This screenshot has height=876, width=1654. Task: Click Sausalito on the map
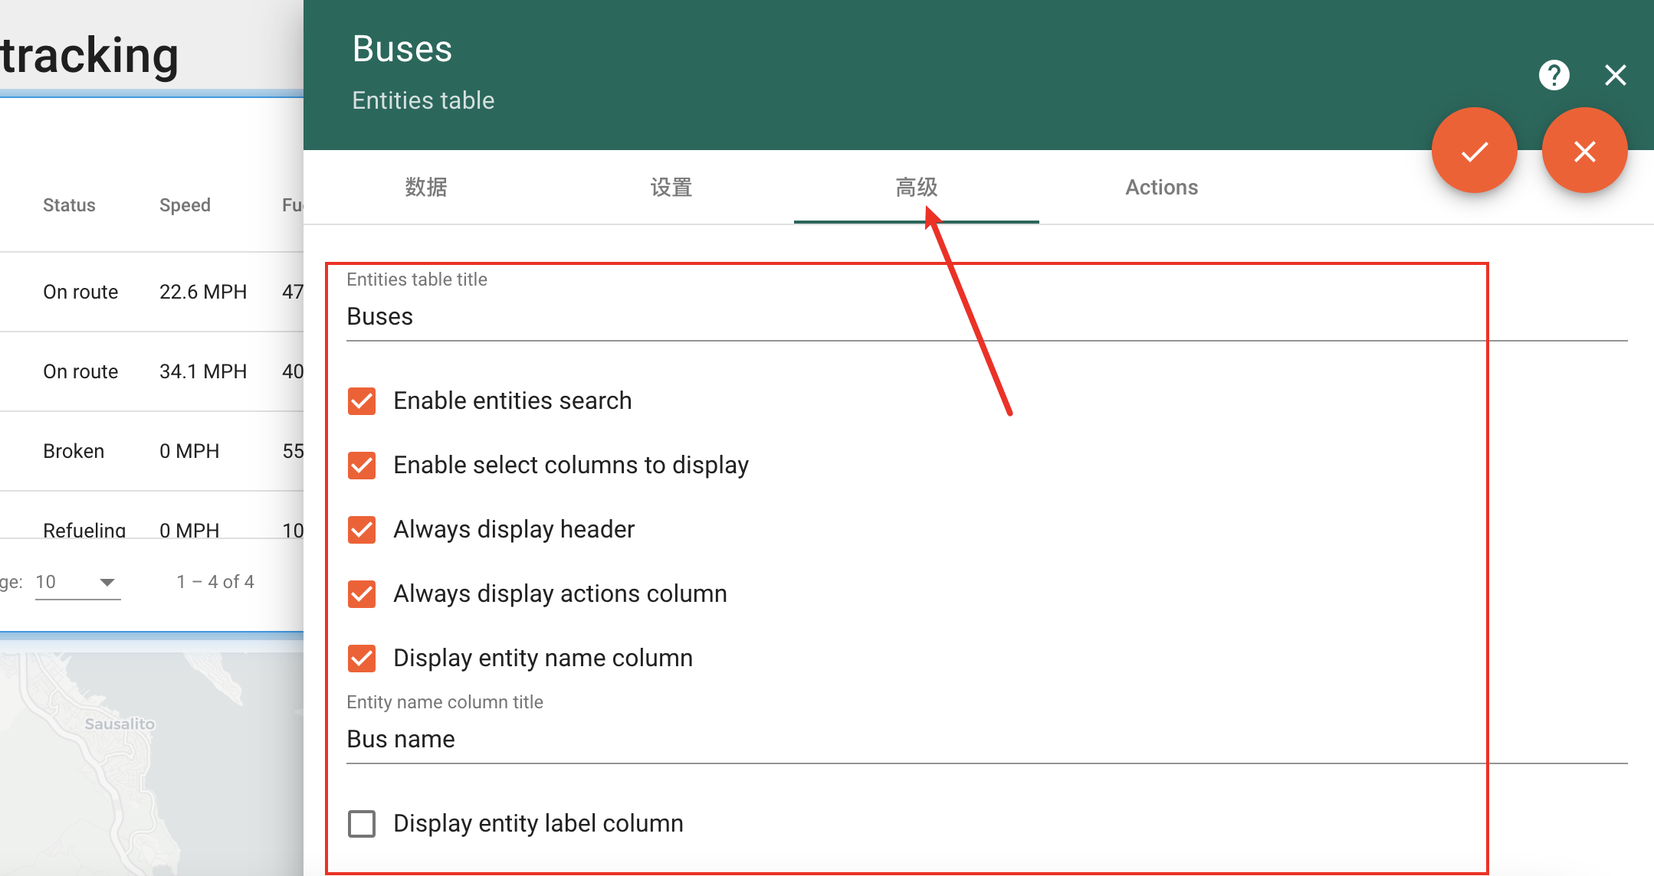coord(120,724)
